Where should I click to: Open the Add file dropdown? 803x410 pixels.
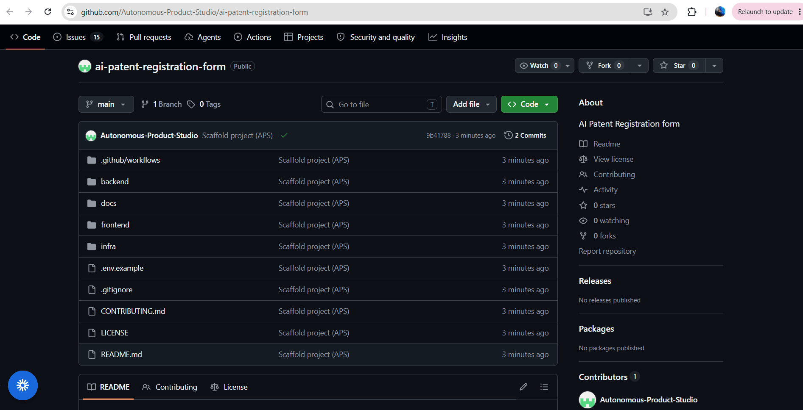[471, 104]
